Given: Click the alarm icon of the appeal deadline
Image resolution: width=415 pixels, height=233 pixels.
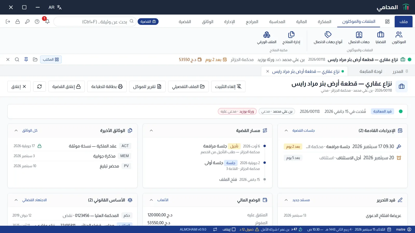Looking at the screenshot, I should coord(399,158).
